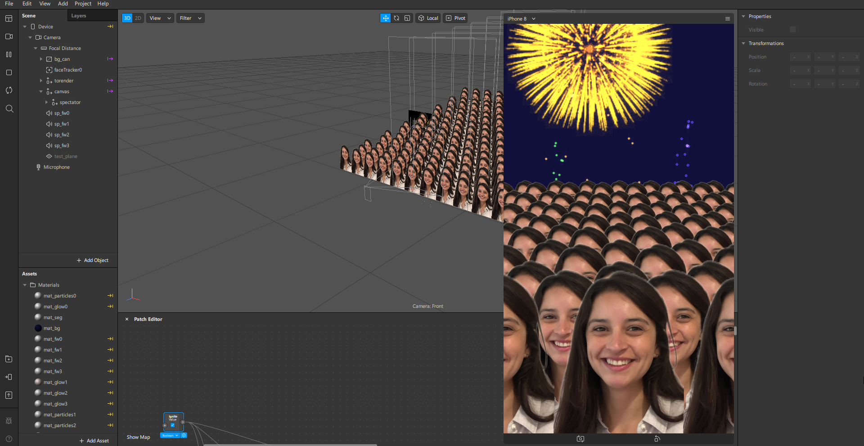Click the Add Object button
Screen dimensions: 864x446
pos(92,260)
